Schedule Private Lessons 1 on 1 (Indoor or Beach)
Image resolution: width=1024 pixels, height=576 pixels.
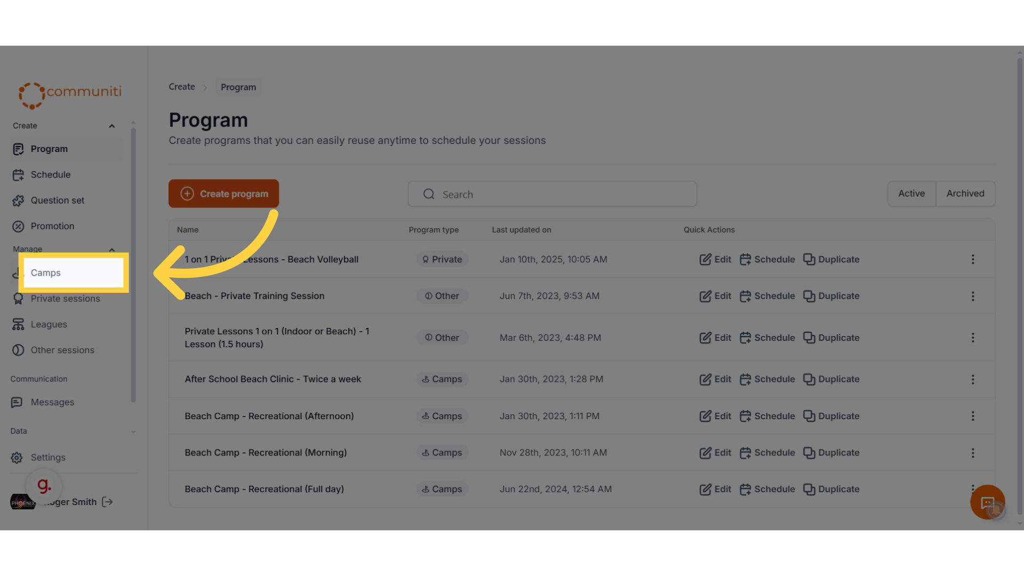pyautogui.click(x=767, y=338)
